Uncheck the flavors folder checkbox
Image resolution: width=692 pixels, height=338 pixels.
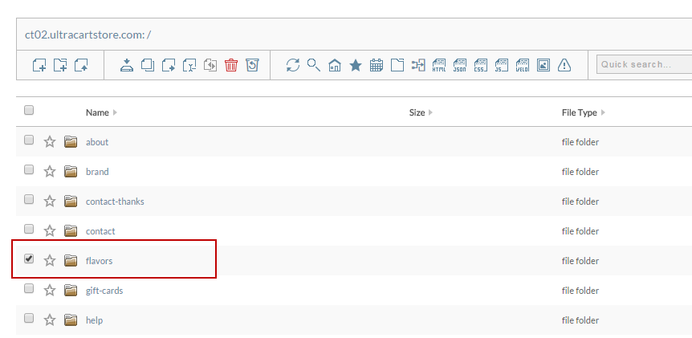coord(29,259)
